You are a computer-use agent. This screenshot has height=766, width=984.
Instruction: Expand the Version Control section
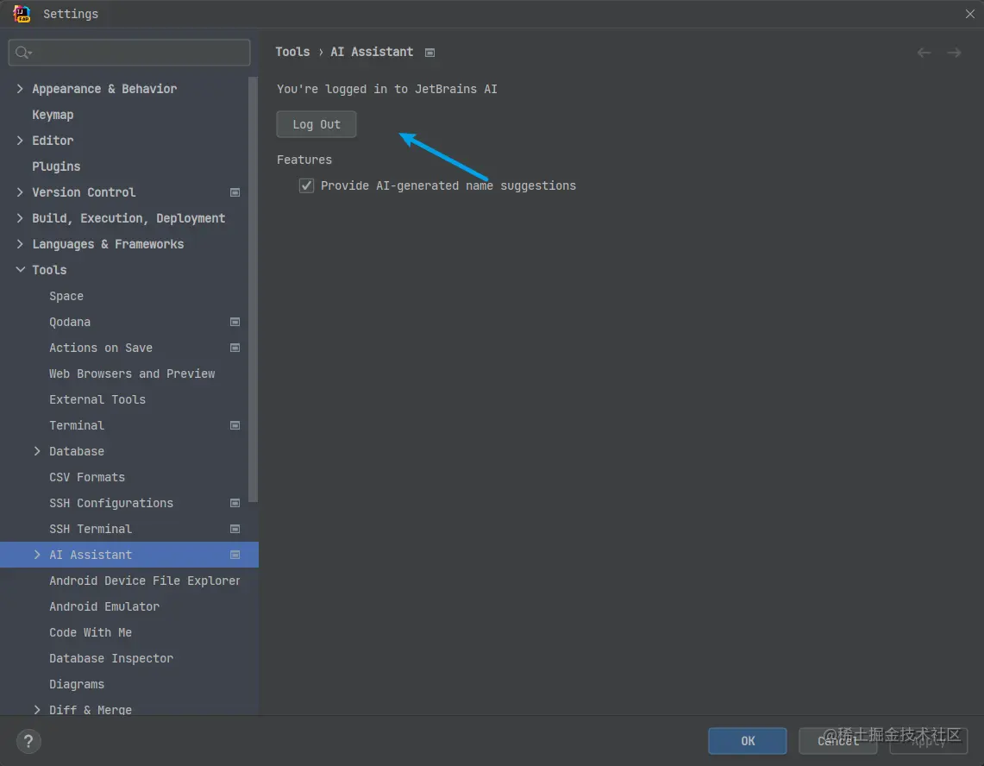point(20,192)
